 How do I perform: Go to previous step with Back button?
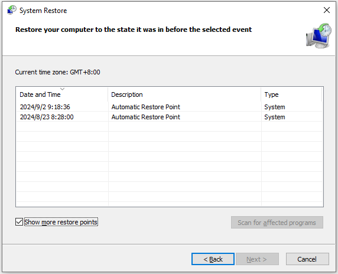point(213,259)
